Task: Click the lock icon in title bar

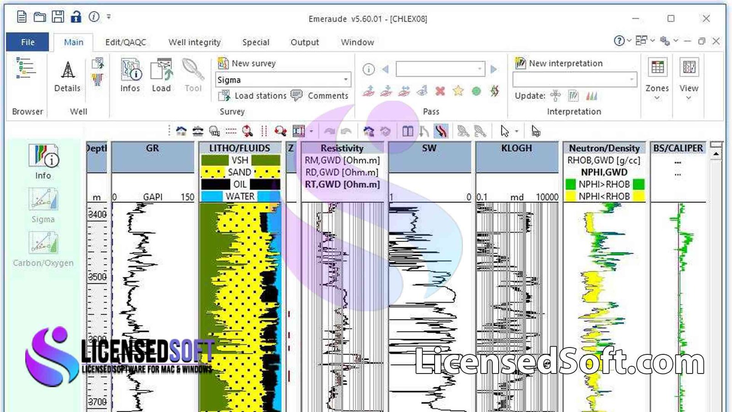Action: (76, 17)
